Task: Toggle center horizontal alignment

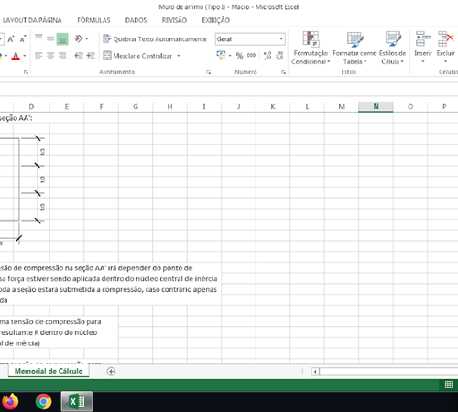Action: 50,56
